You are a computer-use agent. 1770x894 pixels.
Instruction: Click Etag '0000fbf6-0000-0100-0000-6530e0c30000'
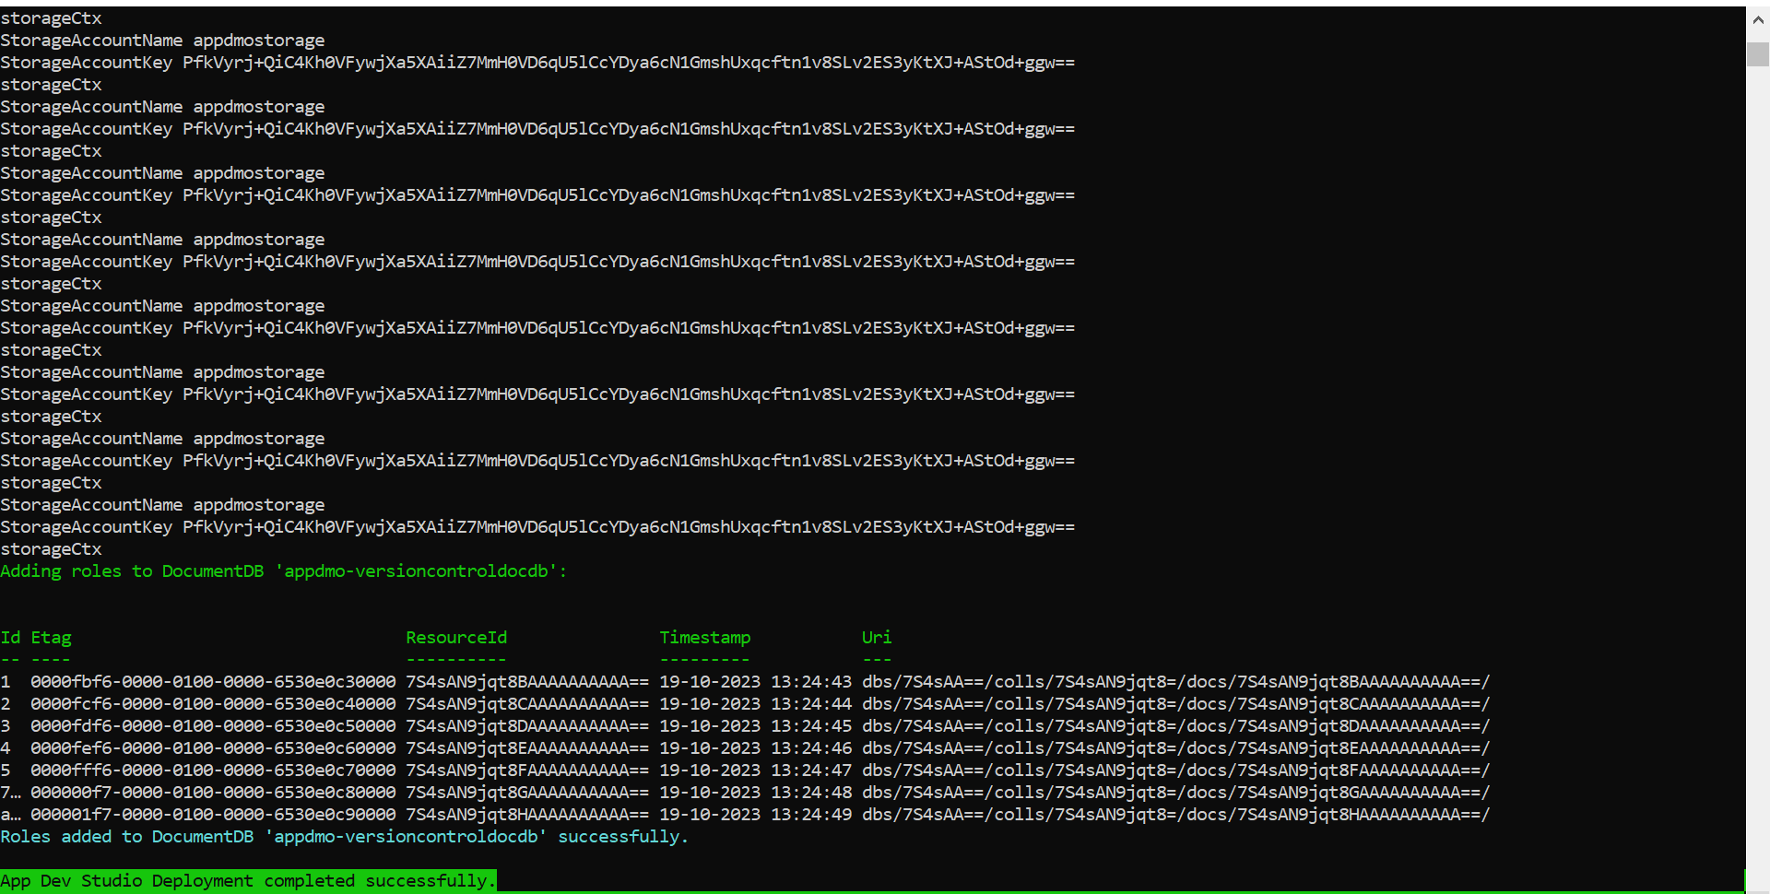[213, 682]
